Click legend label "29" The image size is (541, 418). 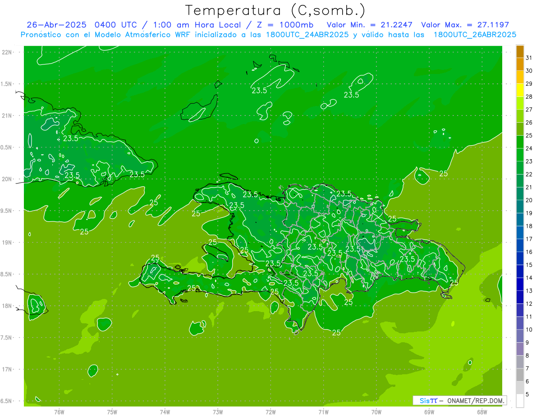point(529,83)
